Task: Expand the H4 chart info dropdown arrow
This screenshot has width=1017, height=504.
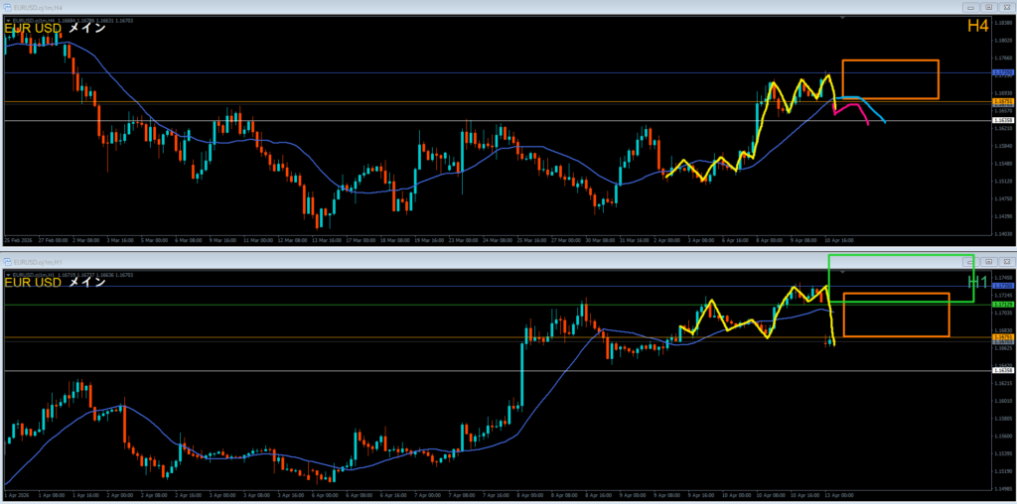Action: click(8, 18)
